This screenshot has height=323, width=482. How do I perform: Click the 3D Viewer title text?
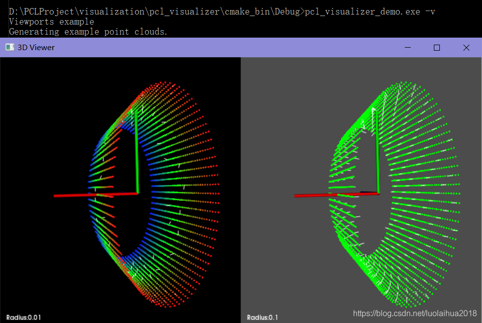36,47
